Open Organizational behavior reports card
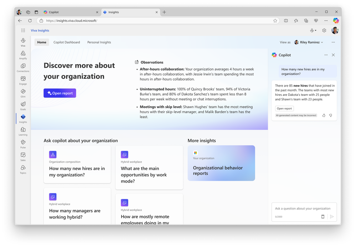 coord(221,163)
